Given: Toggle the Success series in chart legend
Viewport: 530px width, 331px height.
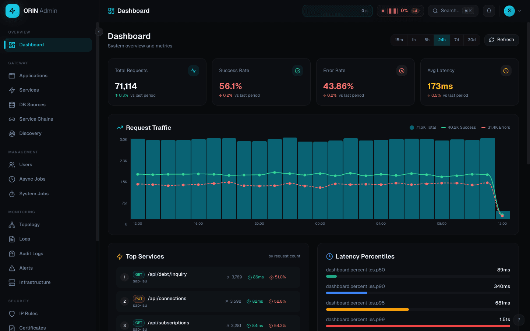Looking at the screenshot, I should tap(459, 128).
